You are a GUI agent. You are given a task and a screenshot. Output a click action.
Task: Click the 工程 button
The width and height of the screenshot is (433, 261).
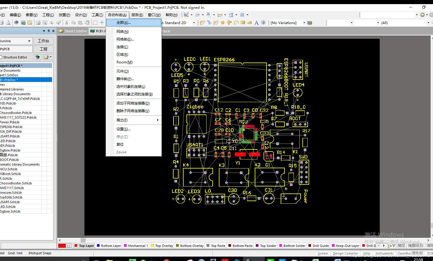(44, 49)
